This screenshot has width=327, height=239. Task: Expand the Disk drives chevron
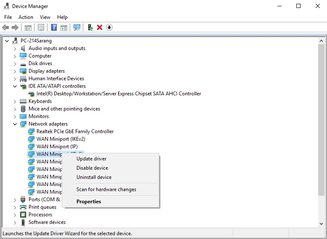(x=15, y=63)
